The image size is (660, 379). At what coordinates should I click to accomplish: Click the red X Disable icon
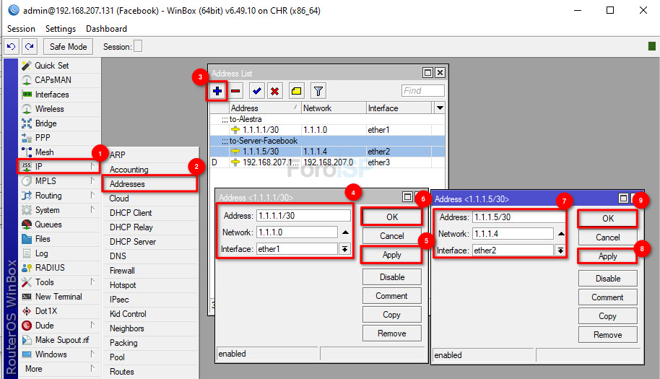coord(275,91)
